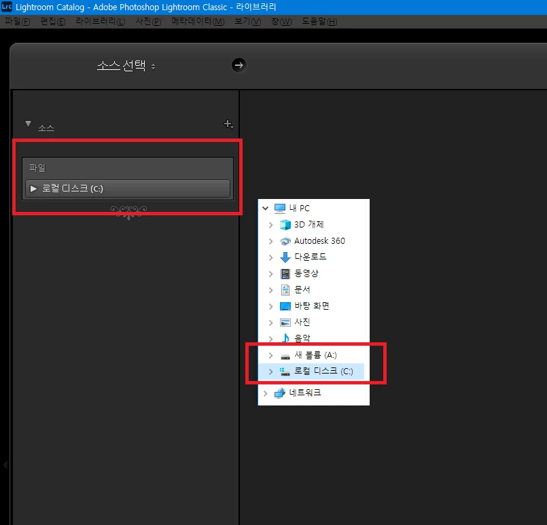547x525 pixels.
Task: Click the left-edge panel collapse arrow
Action: pyautogui.click(x=5, y=465)
